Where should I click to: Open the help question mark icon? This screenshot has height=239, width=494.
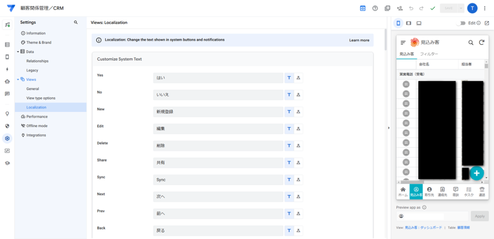tap(375, 9)
